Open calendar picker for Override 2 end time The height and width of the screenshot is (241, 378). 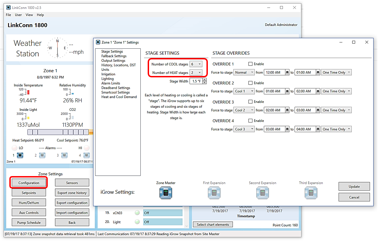pos(318,91)
